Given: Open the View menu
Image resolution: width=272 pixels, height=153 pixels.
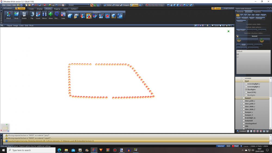Looking at the screenshot, I should click(x=9, y=5).
